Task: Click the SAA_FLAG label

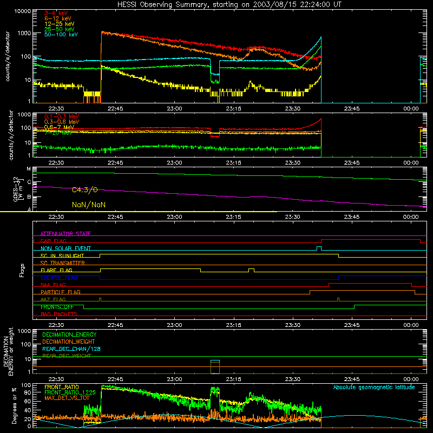Action: tap(53, 285)
